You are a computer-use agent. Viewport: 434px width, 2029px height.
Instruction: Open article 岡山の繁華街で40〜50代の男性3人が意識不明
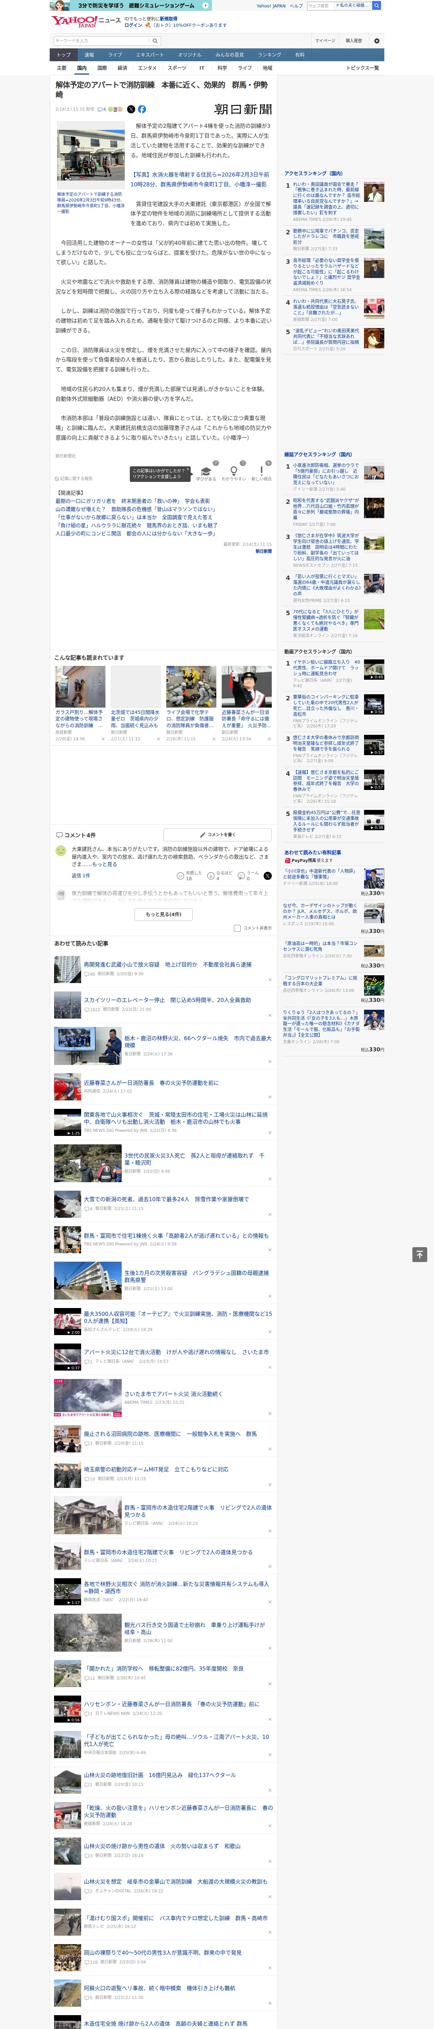(163, 1953)
